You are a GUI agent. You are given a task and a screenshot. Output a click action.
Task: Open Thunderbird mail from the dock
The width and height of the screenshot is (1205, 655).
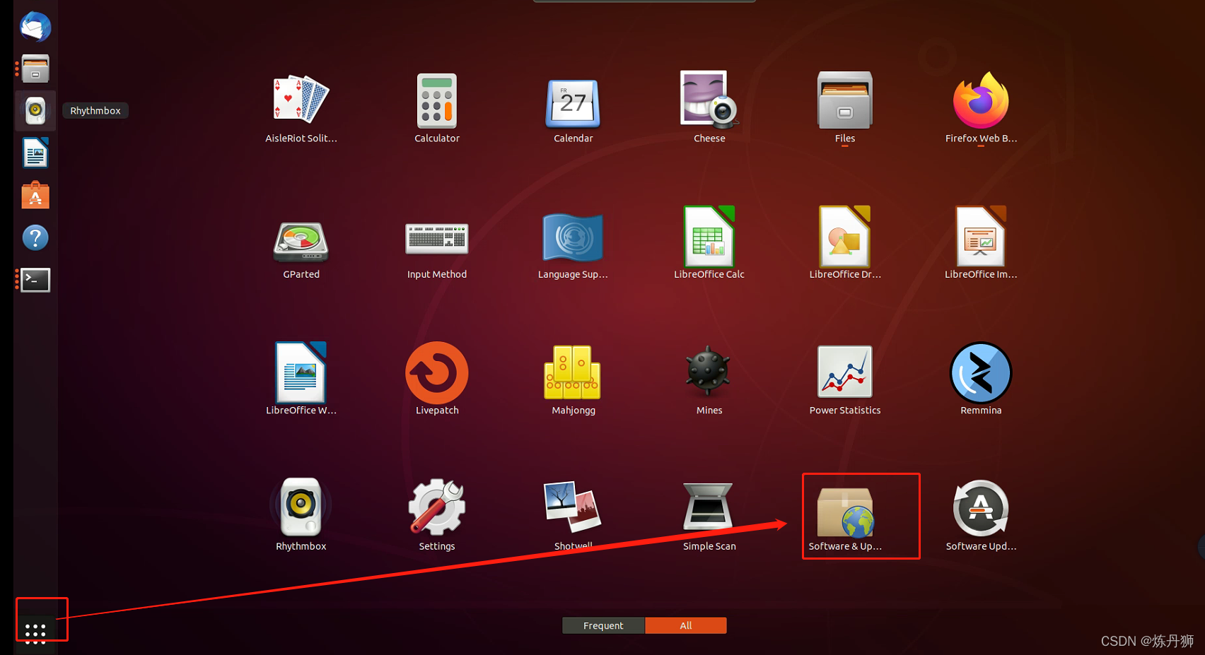pyautogui.click(x=35, y=28)
